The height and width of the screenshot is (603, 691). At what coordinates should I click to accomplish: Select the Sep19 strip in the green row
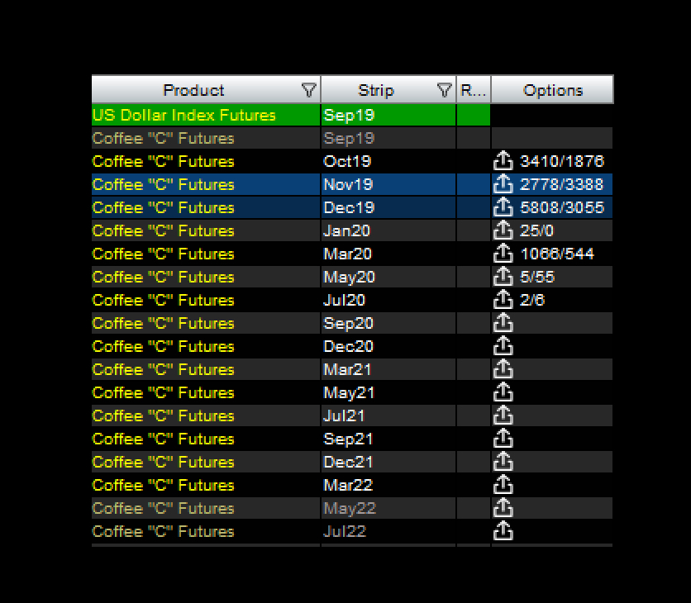(x=388, y=115)
